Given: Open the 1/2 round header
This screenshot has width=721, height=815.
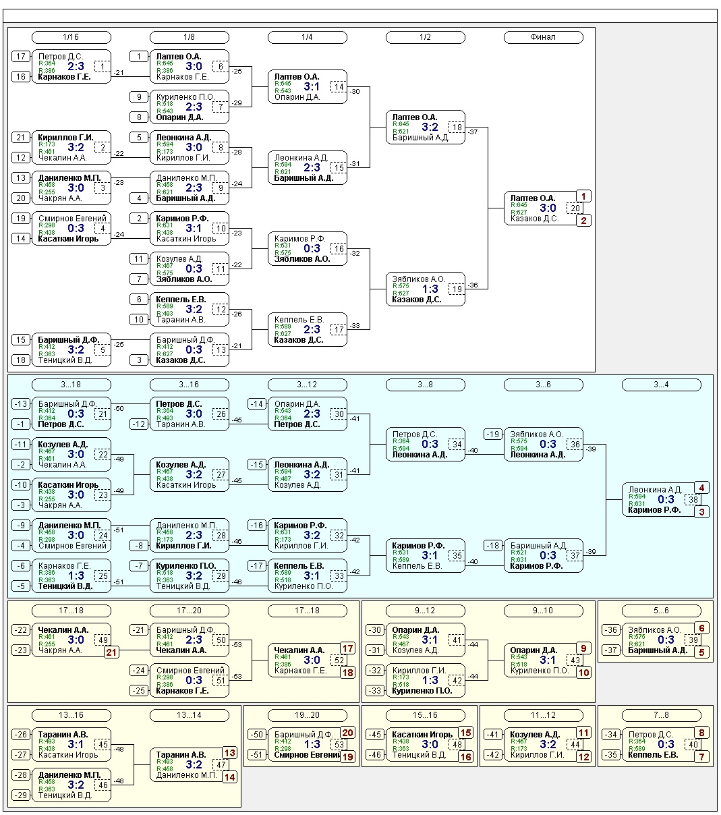Looking at the screenshot, I should (426, 37).
